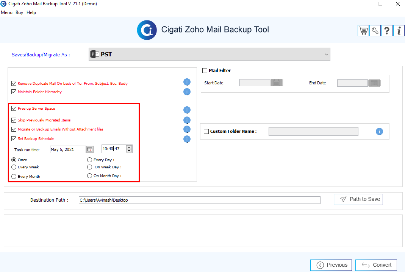The width and height of the screenshot is (405, 272).
Task: Open the End Date calendar icon
Action: [x=375, y=83]
